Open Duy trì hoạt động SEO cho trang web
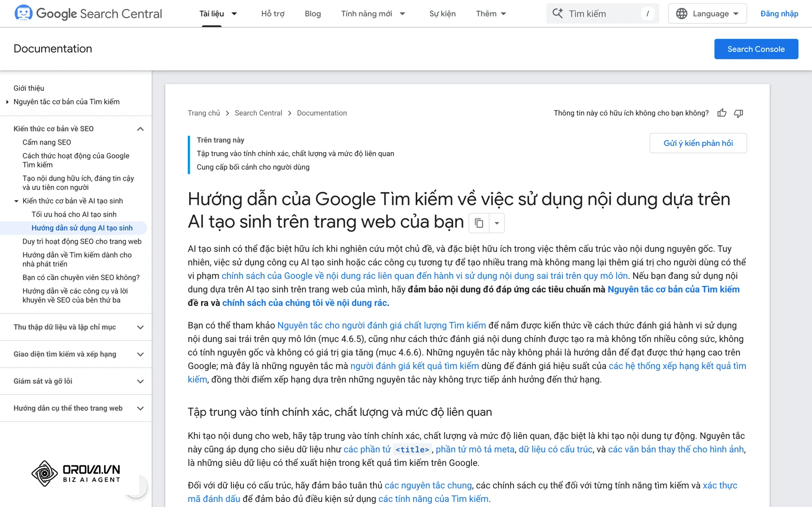The height and width of the screenshot is (507, 812). coord(82,241)
